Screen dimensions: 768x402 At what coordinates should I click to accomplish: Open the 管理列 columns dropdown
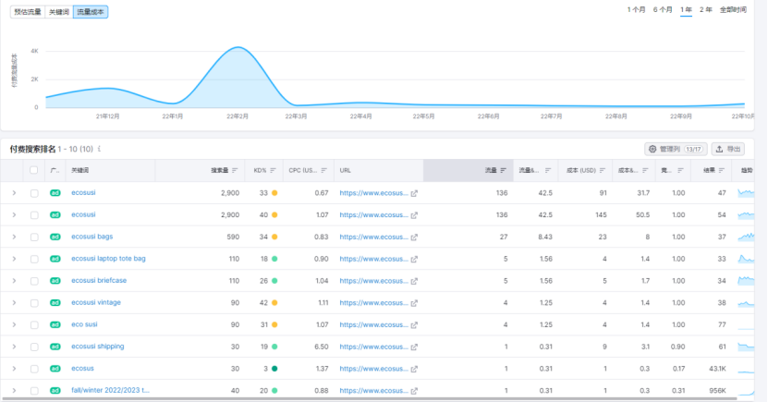(676, 149)
